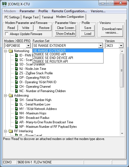Click Show Defaults button
The height and width of the screenshot is (167, 129).
(x=65, y=34)
